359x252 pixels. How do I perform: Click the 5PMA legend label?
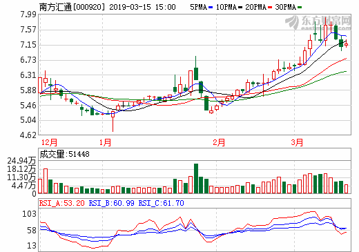coord(199,7)
